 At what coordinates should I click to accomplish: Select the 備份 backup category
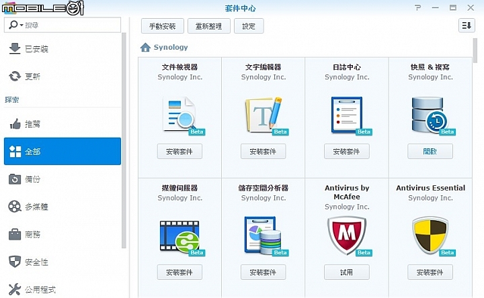coord(63,179)
